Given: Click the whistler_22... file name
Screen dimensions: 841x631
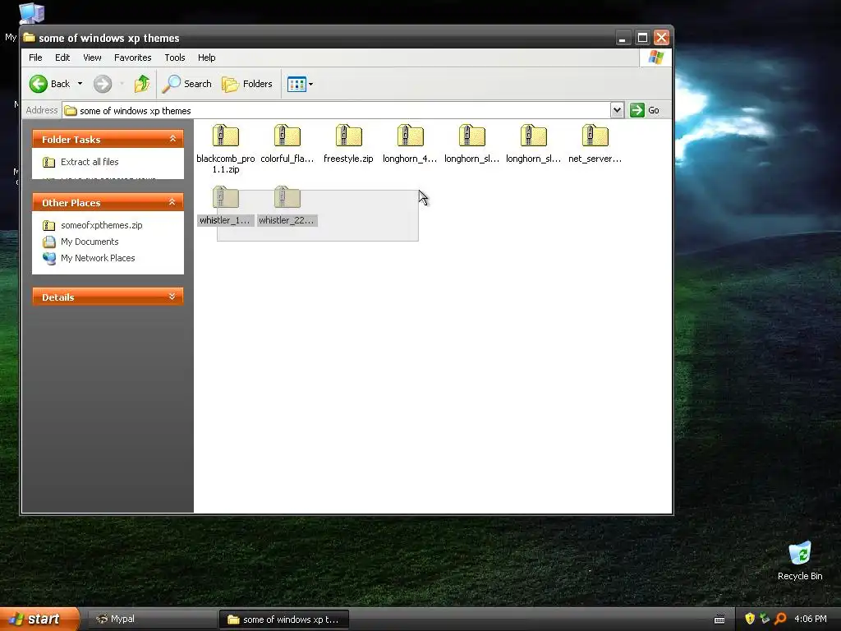Looking at the screenshot, I should pyautogui.click(x=287, y=220).
